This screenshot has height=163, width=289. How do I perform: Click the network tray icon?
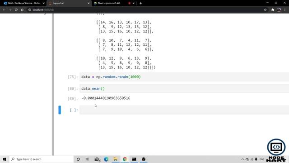tap(252, 159)
